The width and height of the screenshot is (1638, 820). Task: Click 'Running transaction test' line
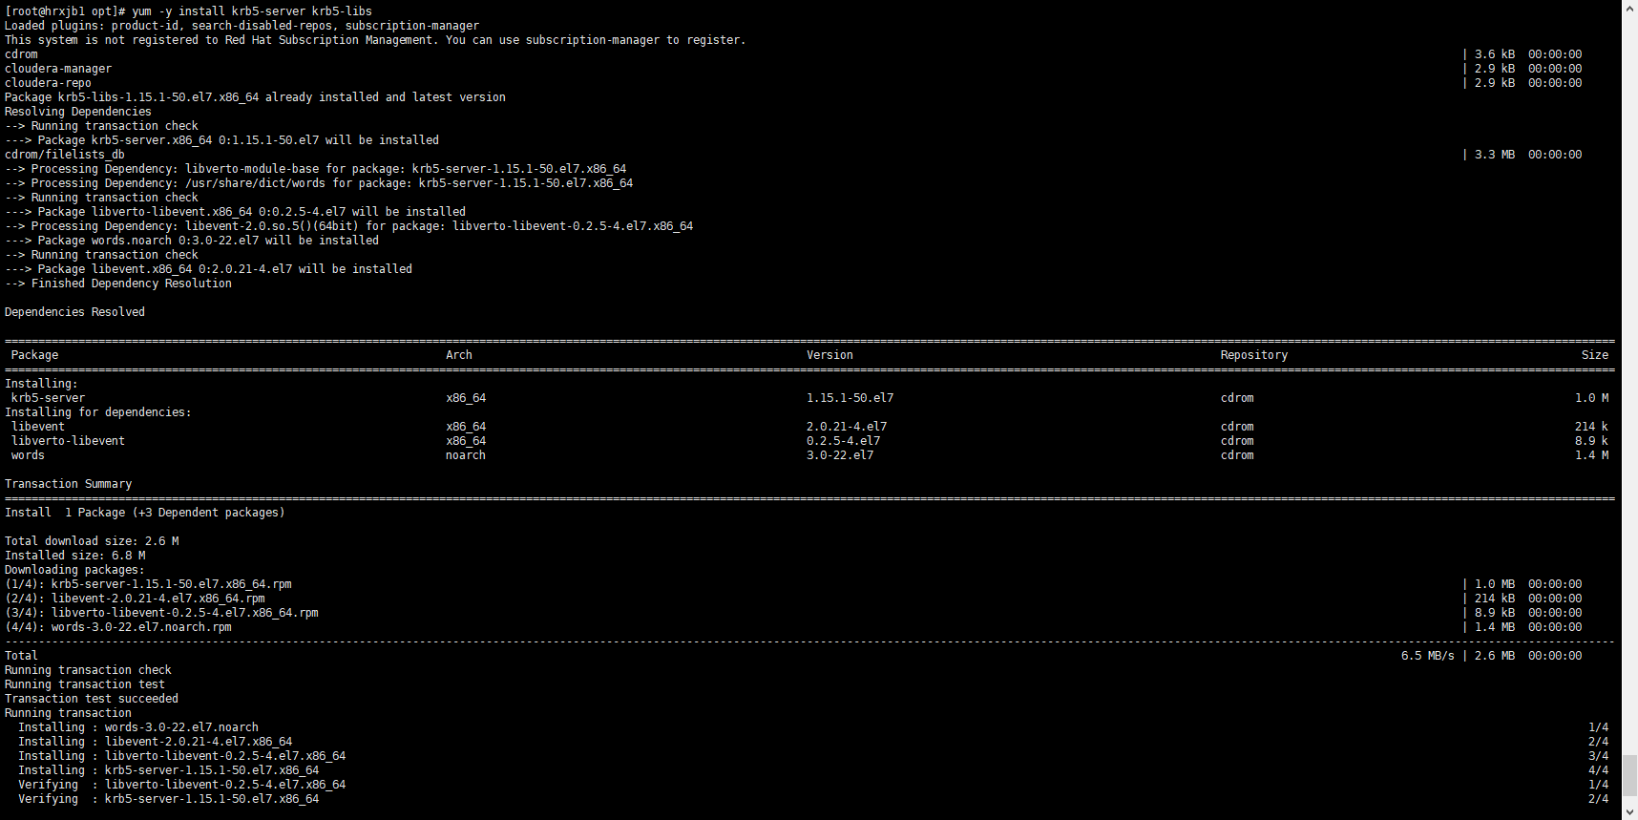click(x=85, y=684)
